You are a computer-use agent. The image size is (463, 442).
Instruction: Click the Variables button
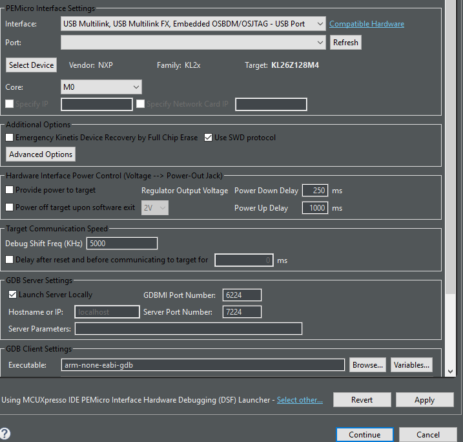411,365
